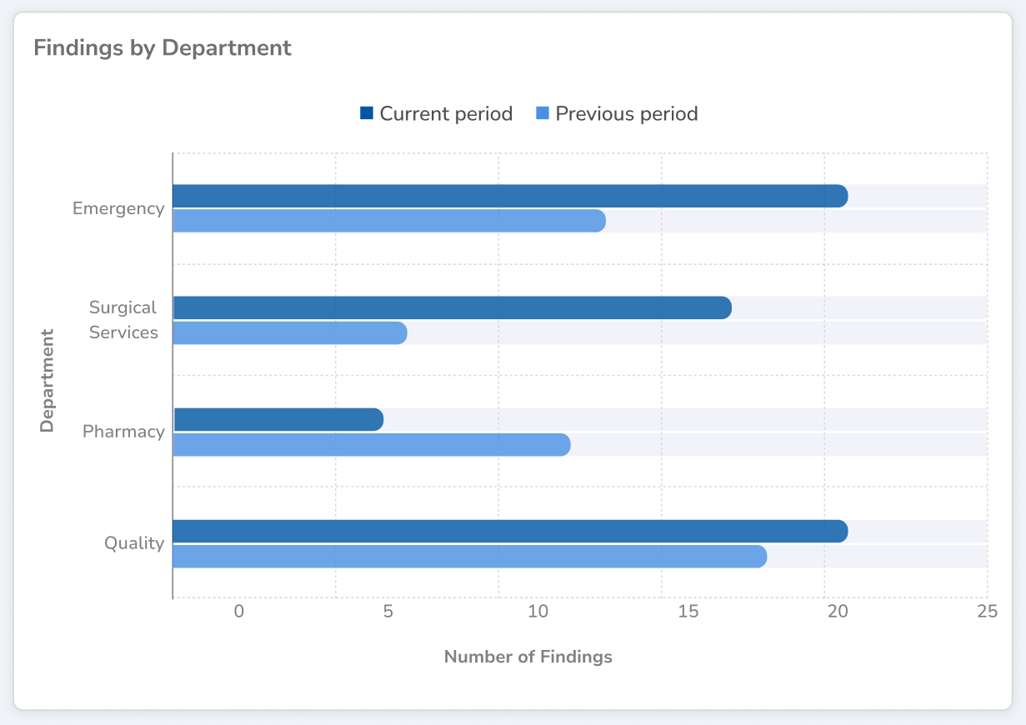Click the Pharmacy axis label
Viewport: 1026px width, 725px height.
(x=123, y=432)
